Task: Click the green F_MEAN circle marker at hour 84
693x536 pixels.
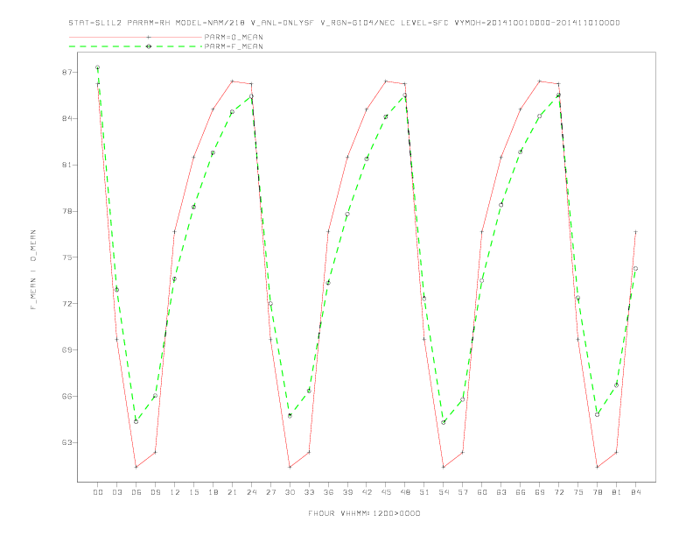Action: [x=635, y=269]
